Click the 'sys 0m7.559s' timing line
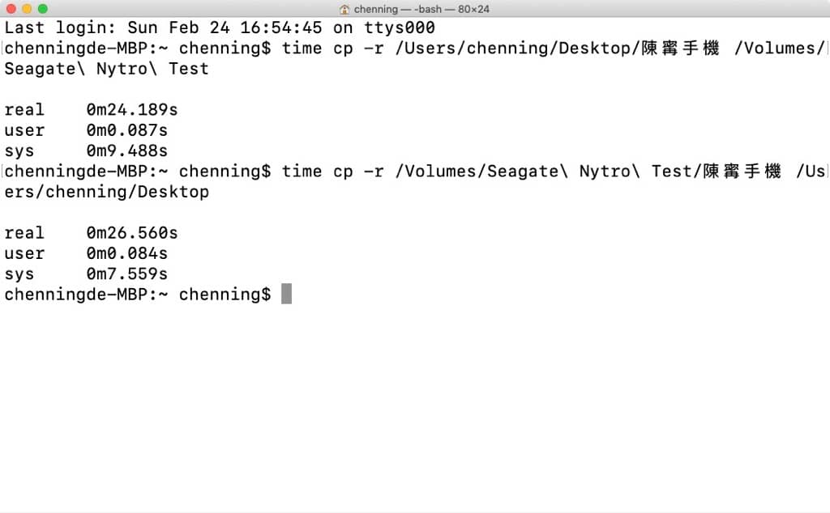The image size is (830, 513). pyautogui.click(x=86, y=273)
